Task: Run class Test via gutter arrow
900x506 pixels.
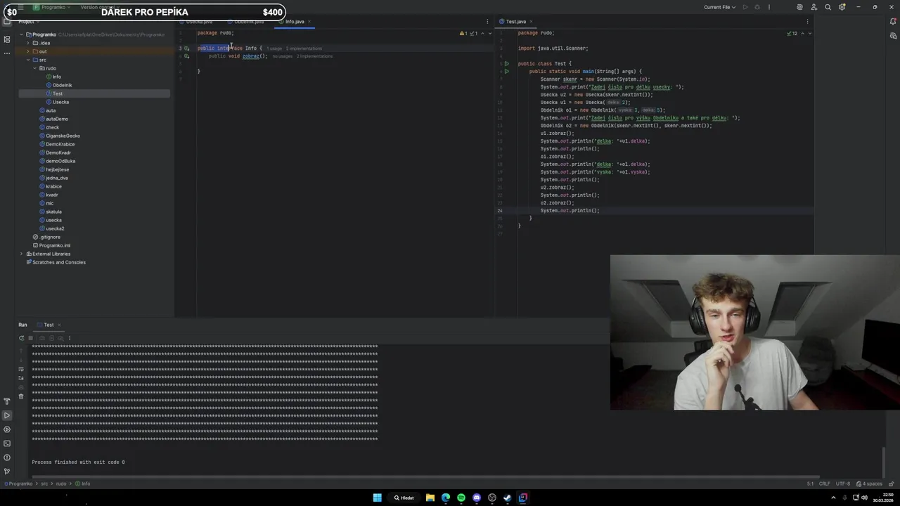Action: click(506, 64)
